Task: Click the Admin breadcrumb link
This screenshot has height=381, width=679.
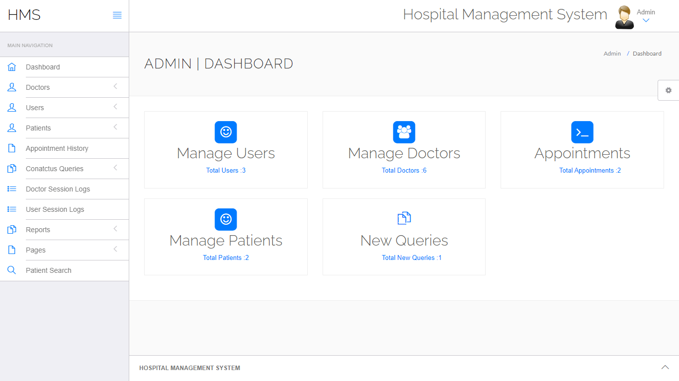Action: pyautogui.click(x=612, y=54)
